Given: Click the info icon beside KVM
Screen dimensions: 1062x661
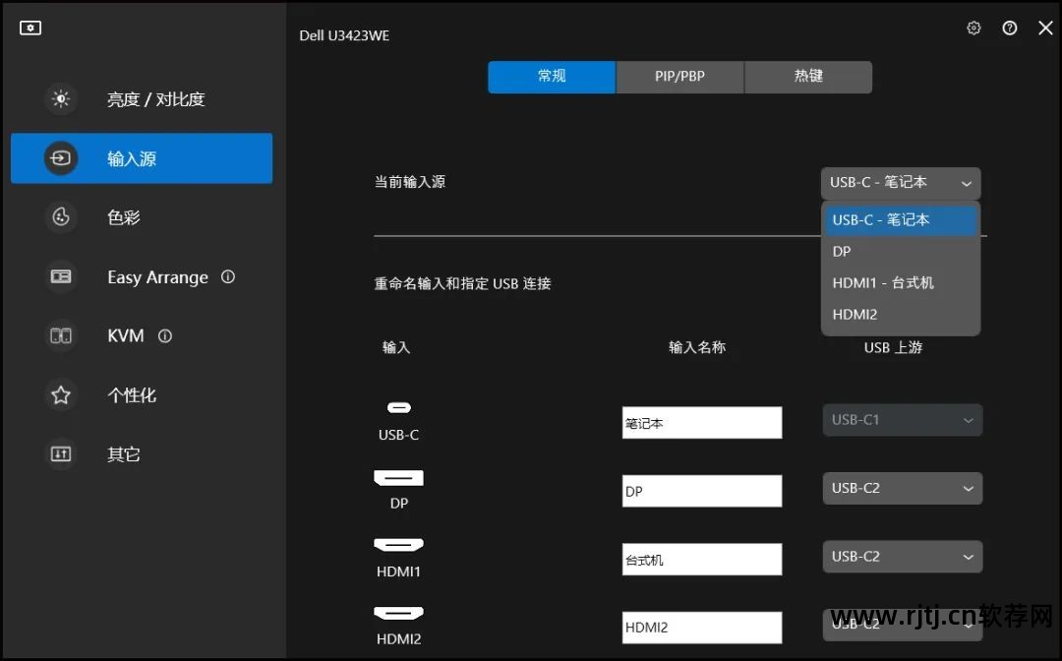Looking at the screenshot, I should [165, 336].
